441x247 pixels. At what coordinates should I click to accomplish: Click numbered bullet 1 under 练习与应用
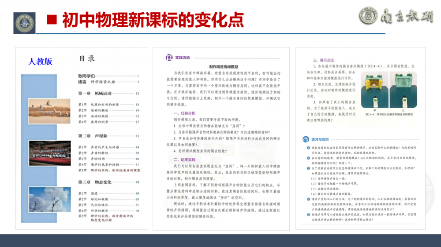[308, 149]
